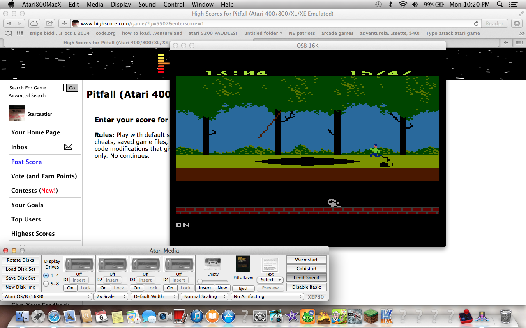Open the Control menu

pos(174,5)
